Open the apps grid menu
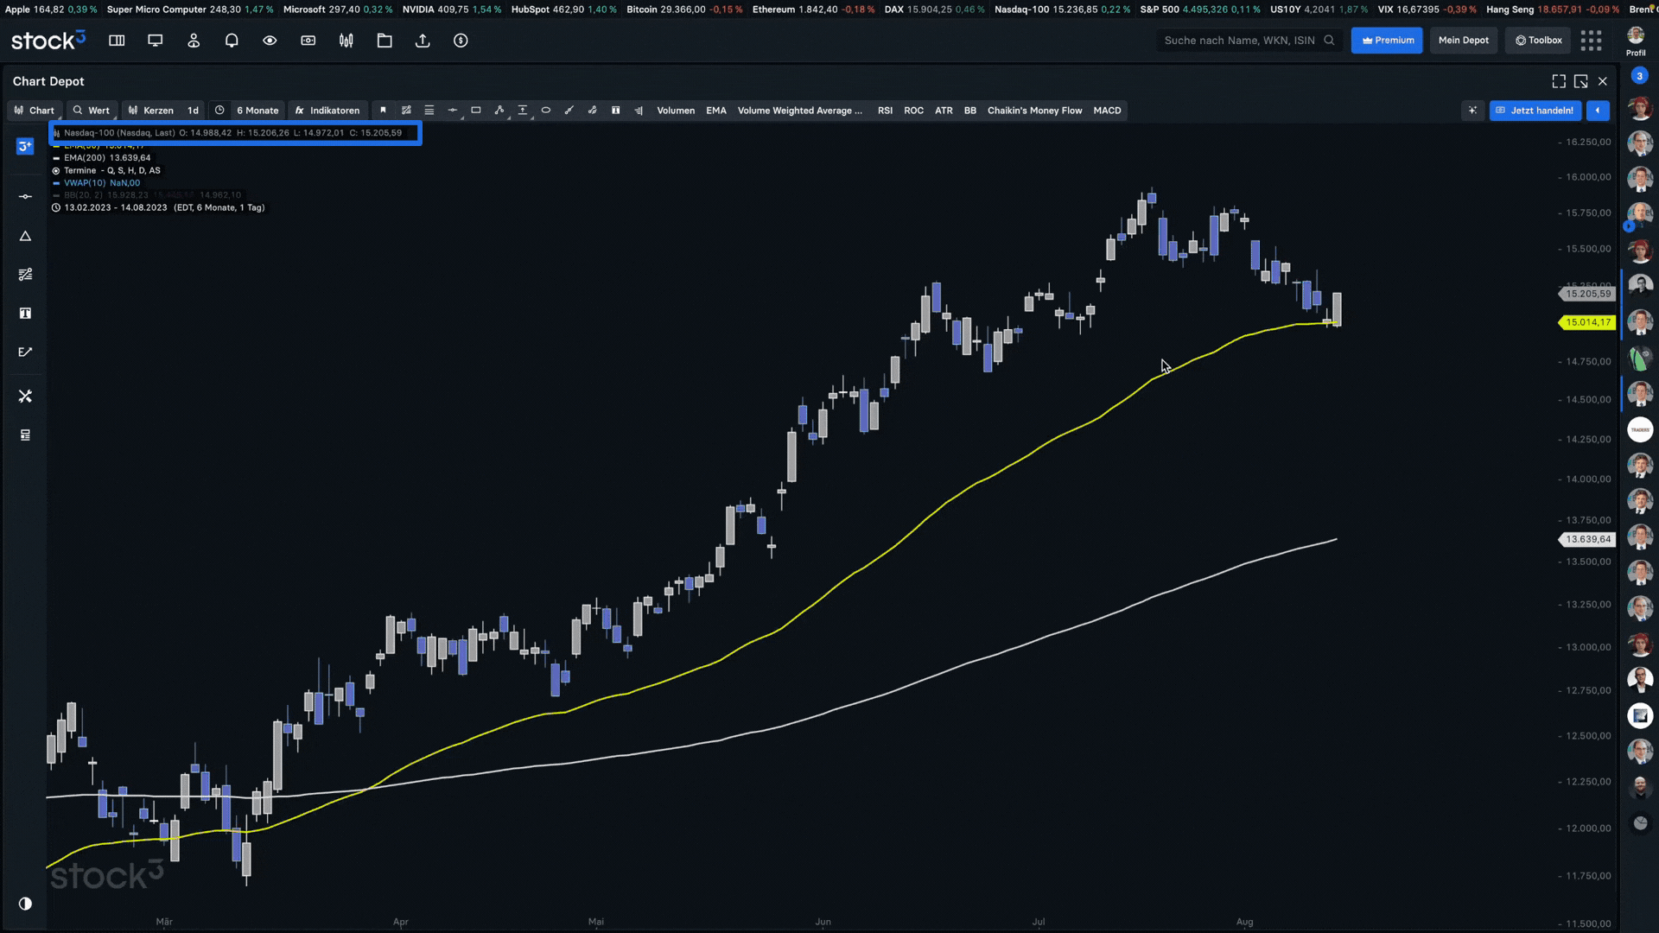1659x933 pixels. [1591, 41]
